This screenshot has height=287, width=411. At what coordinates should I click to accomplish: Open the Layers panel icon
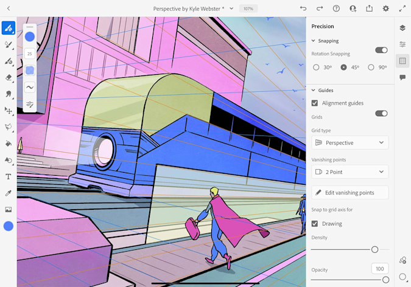402,27
